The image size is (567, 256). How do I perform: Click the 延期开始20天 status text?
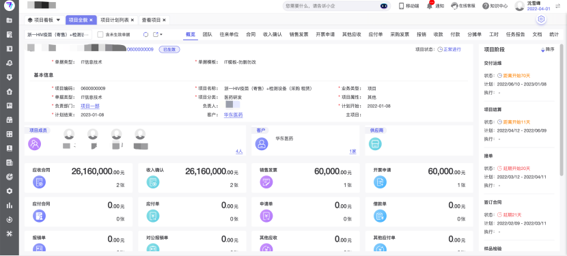[516, 168]
